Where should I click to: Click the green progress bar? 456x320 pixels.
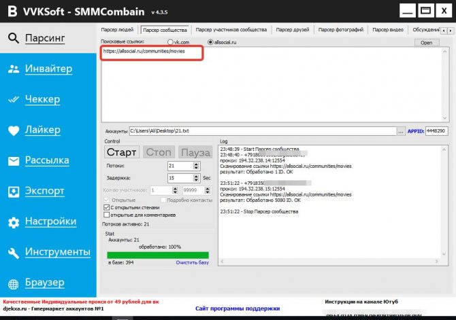(x=158, y=255)
